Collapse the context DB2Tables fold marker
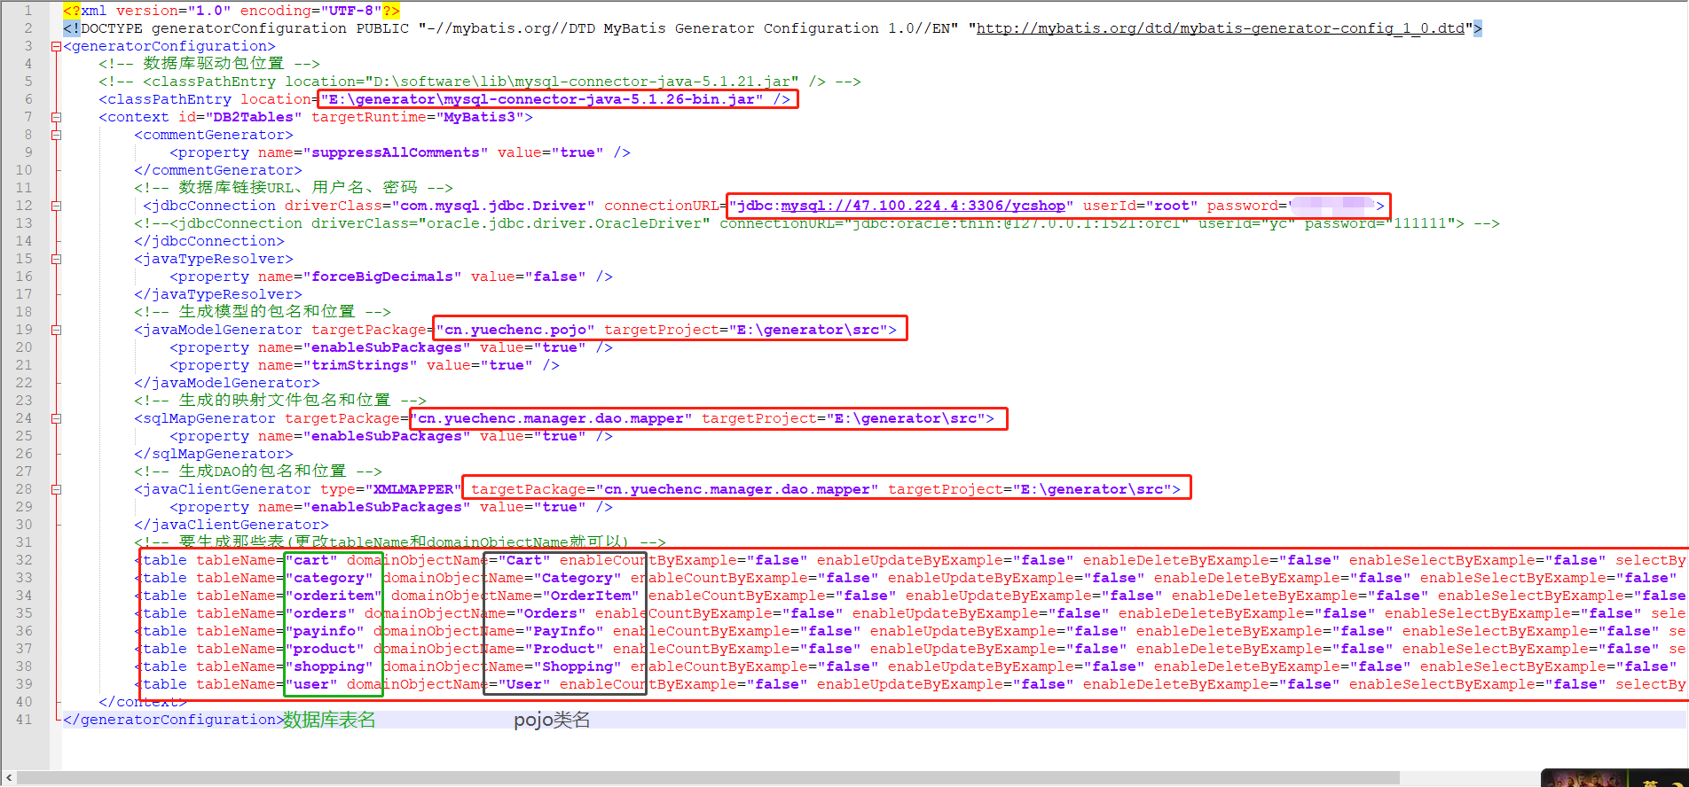The image size is (1689, 787). click(56, 118)
